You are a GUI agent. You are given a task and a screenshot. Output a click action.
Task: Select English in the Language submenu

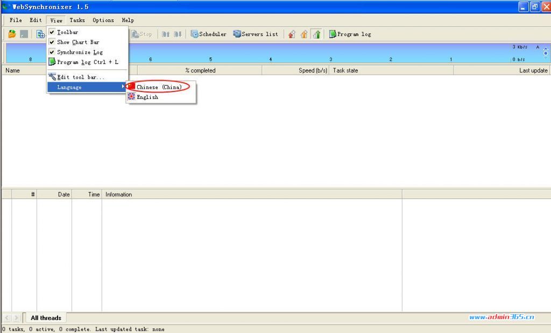pyautogui.click(x=161, y=97)
